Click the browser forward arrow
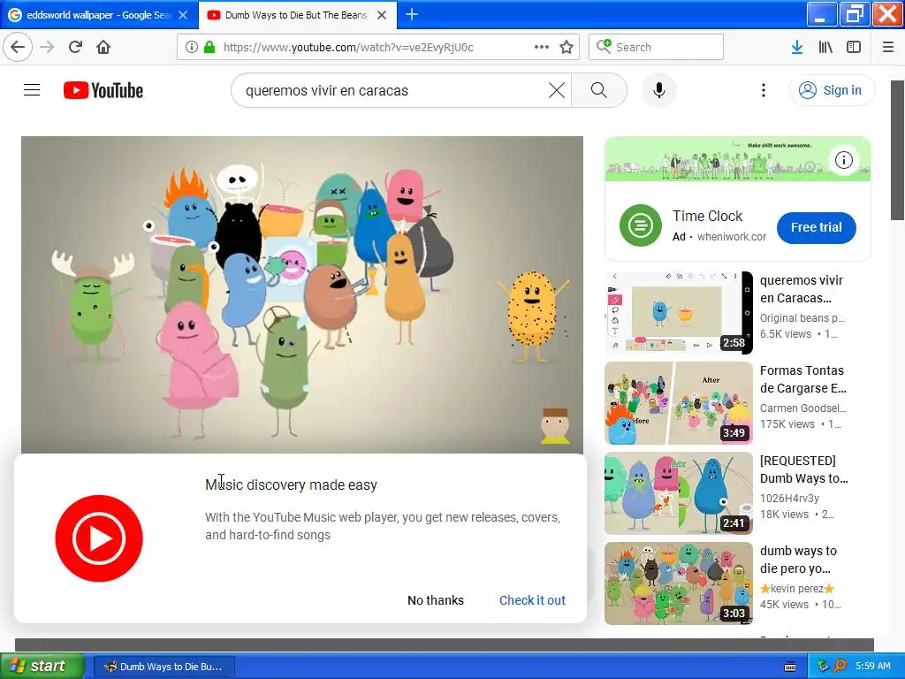905x679 pixels. pos(47,47)
